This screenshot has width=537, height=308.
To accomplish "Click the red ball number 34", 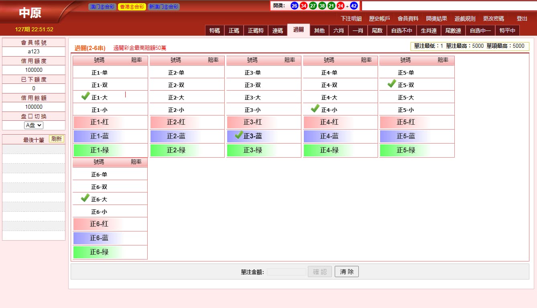I will (303, 6).
